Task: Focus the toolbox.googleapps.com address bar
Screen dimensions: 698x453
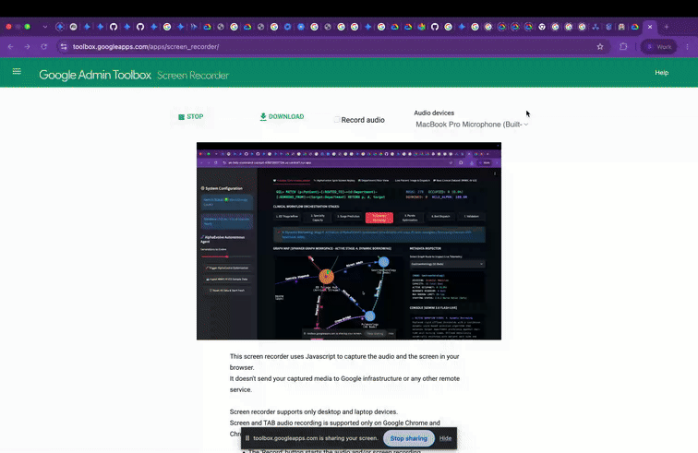Action: point(330,46)
